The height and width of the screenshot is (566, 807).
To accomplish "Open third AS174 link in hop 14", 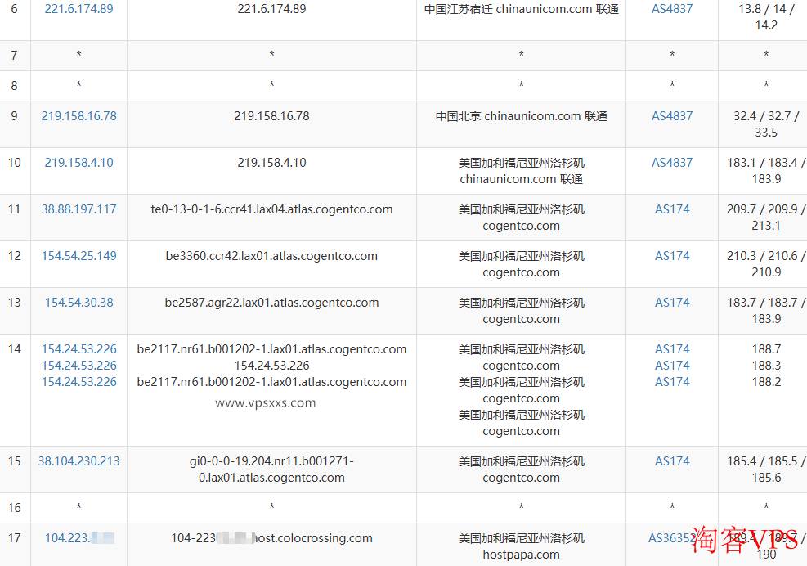I will click(x=671, y=382).
